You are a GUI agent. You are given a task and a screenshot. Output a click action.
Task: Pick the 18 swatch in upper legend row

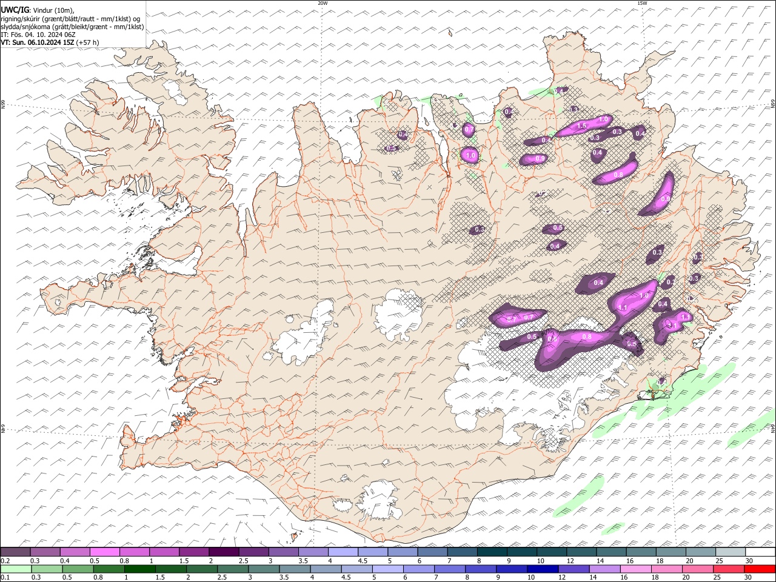671,552
